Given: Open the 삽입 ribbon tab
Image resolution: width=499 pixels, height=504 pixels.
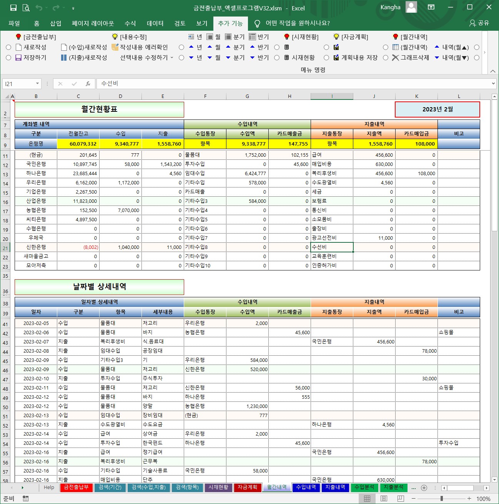Looking at the screenshot, I should click(56, 23).
